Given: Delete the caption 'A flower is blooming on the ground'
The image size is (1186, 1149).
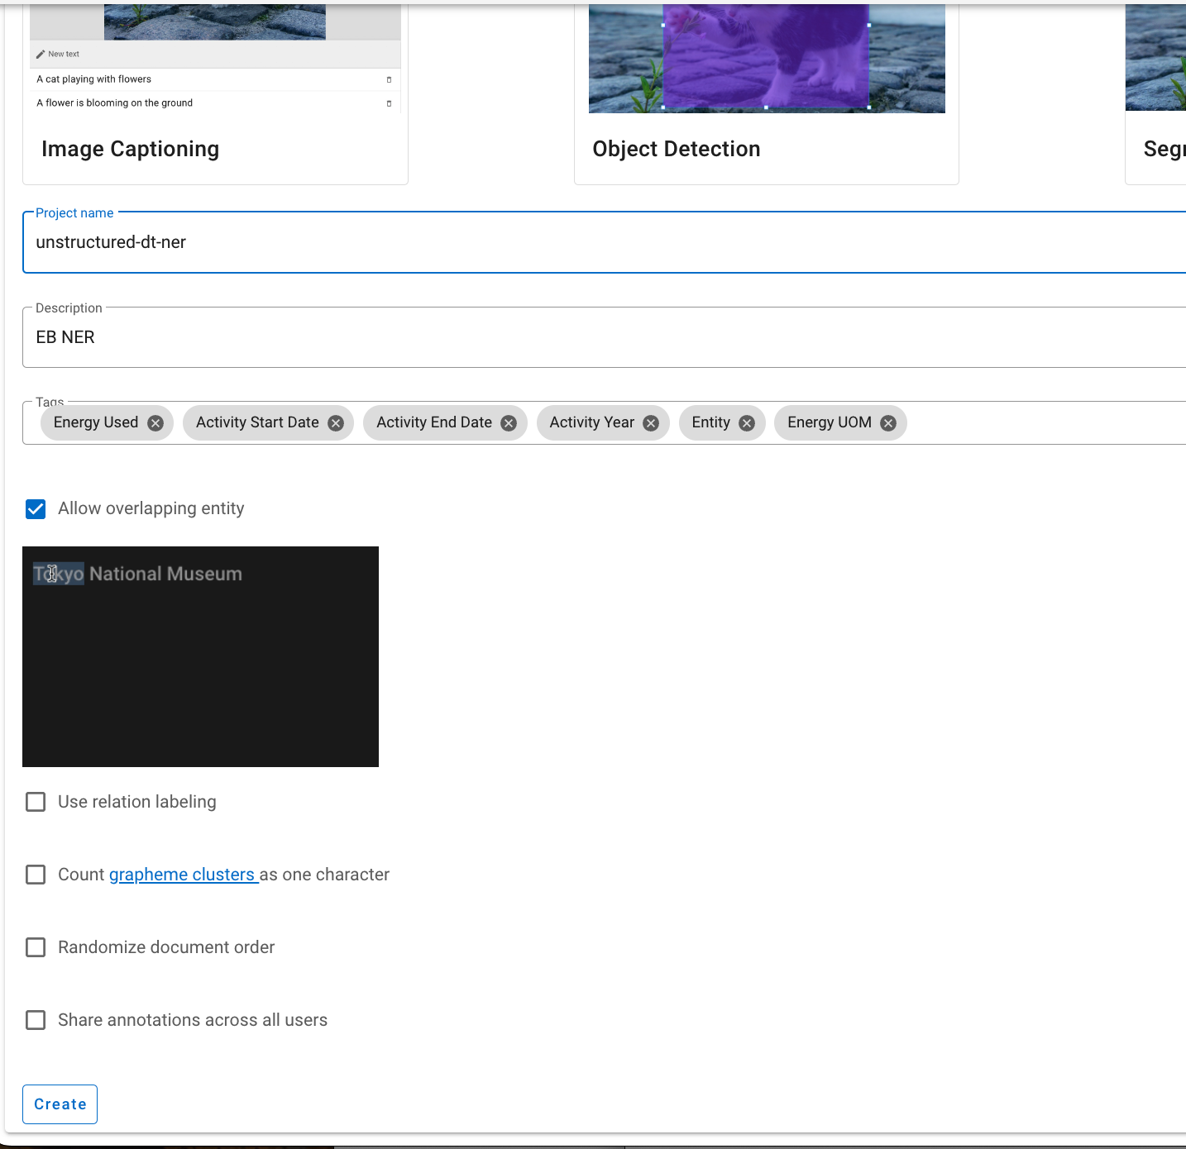Looking at the screenshot, I should pos(389,103).
